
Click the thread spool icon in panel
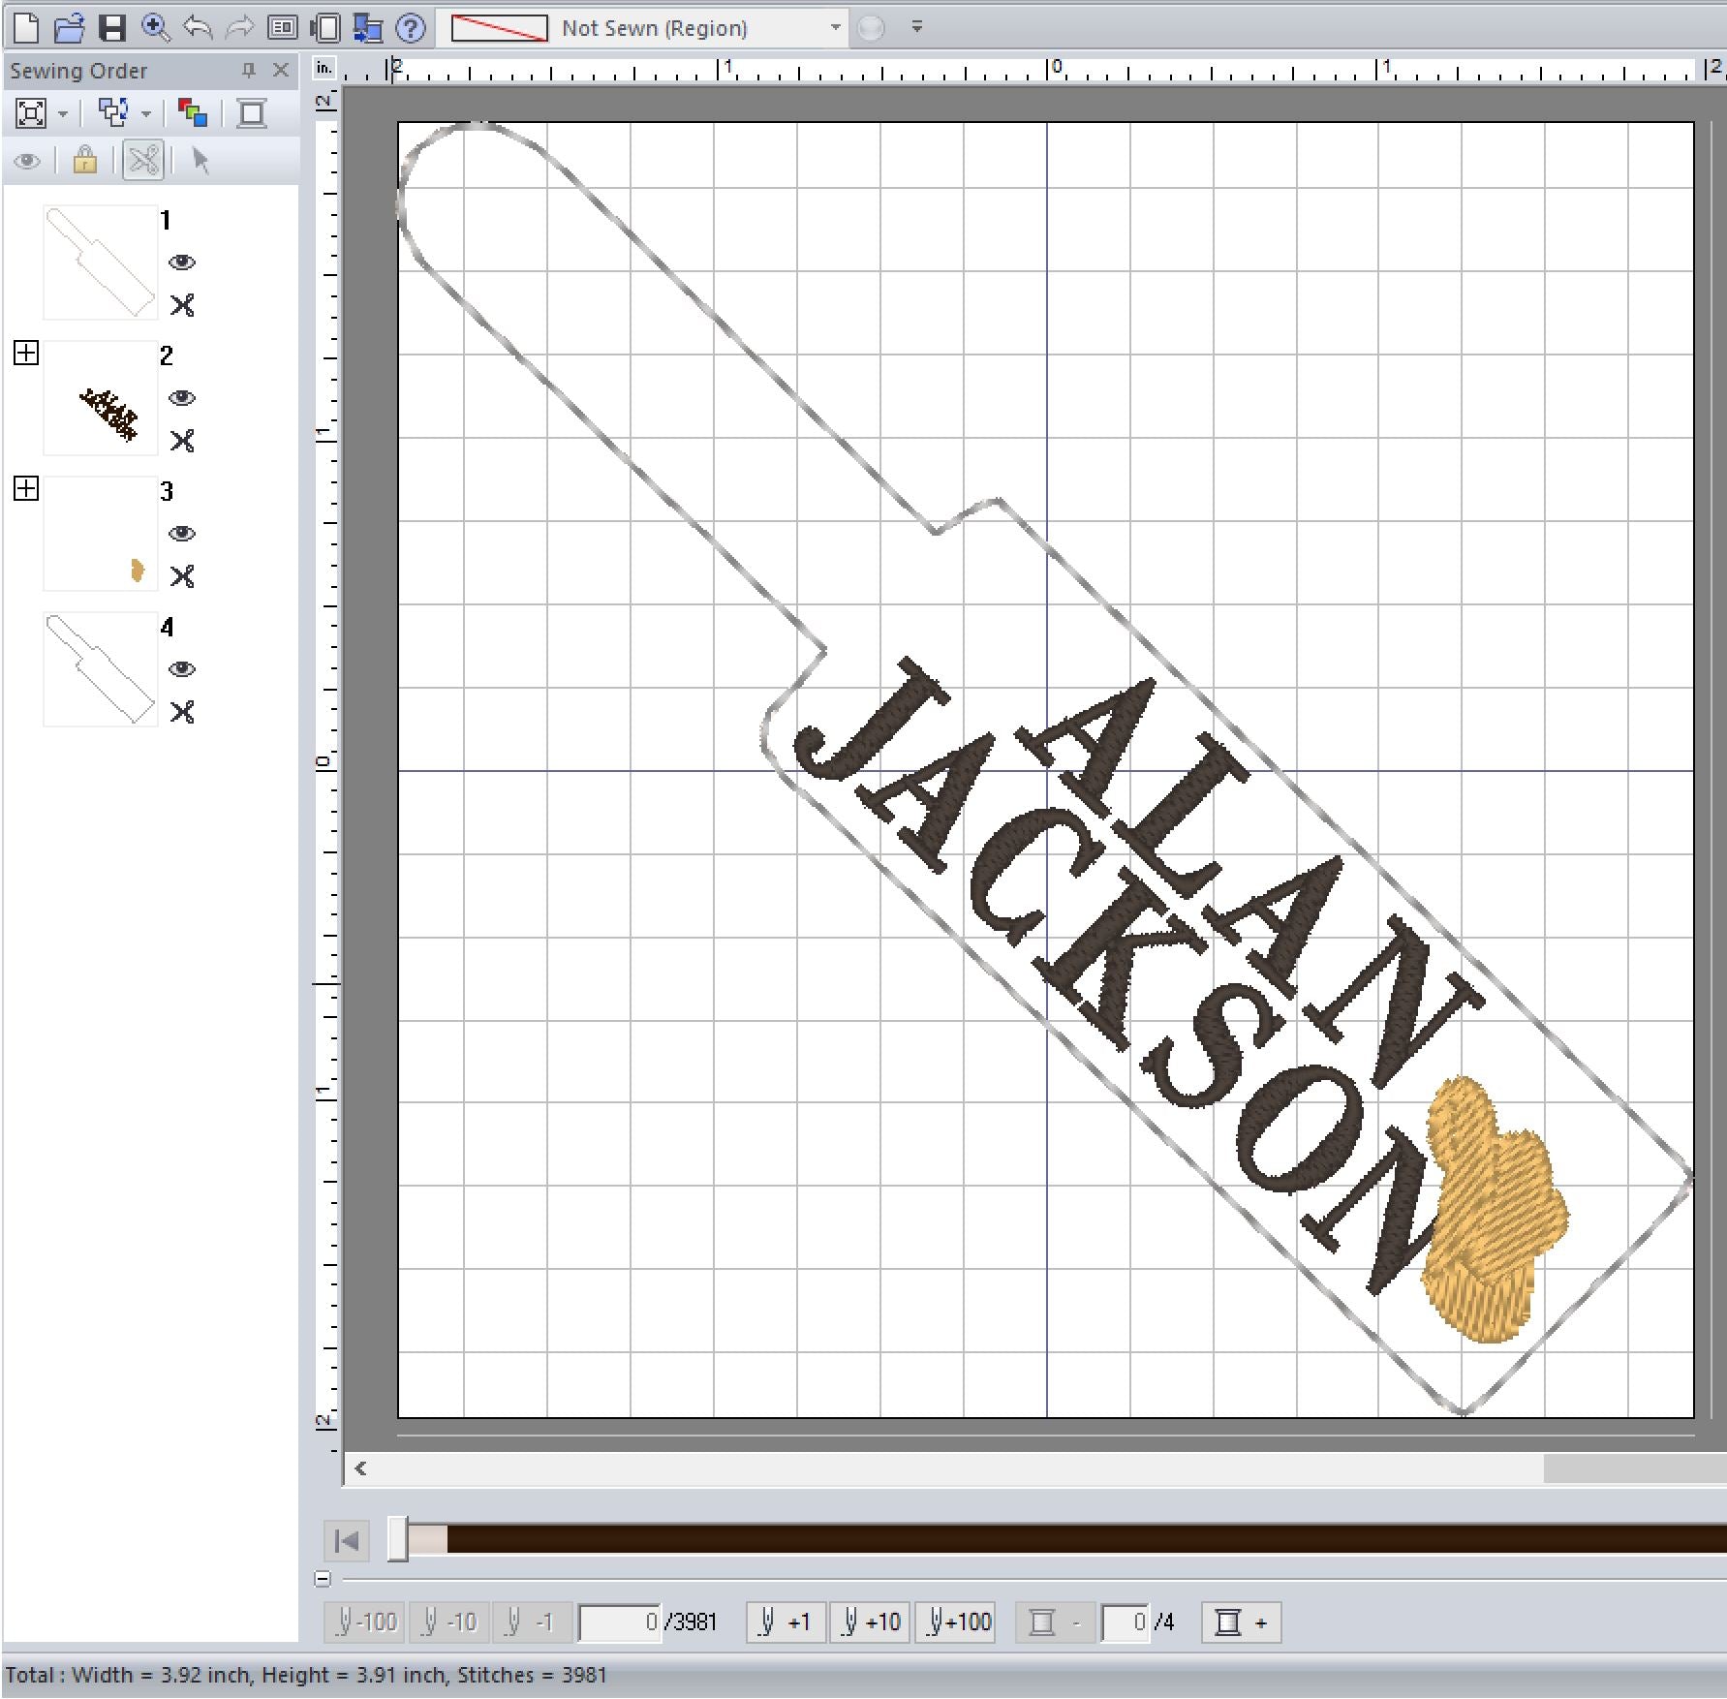[x=252, y=113]
